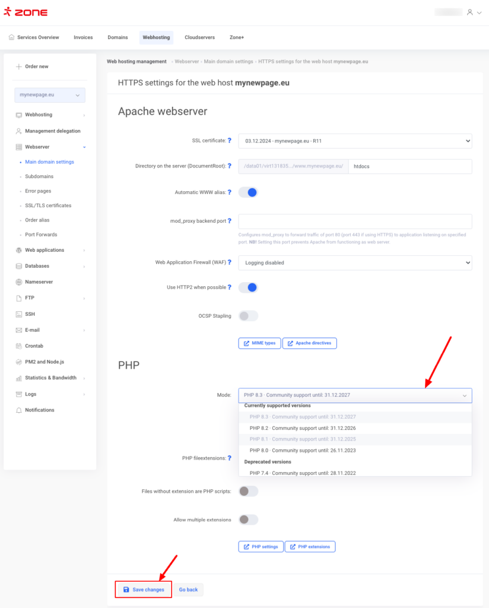This screenshot has width=489, height=608.
Task: Enable the OCSP Stapling toggle
Action: point(248,316)
